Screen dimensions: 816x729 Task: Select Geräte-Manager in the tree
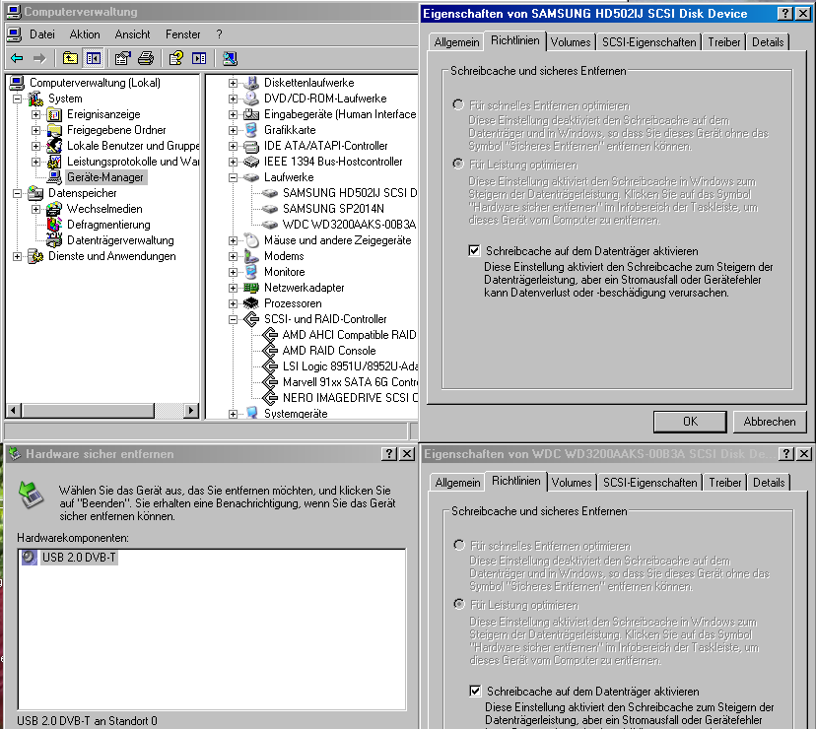[104, 177]
